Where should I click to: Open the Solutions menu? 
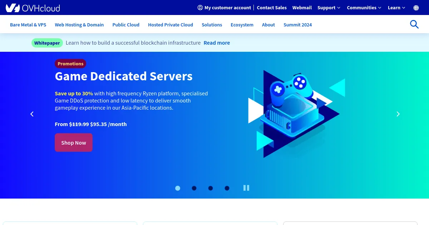[212, 25]
